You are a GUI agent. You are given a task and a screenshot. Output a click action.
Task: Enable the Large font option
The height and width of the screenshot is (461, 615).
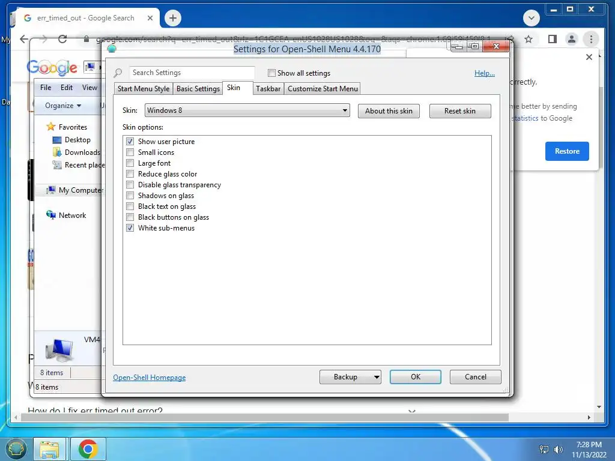(130, 163)
